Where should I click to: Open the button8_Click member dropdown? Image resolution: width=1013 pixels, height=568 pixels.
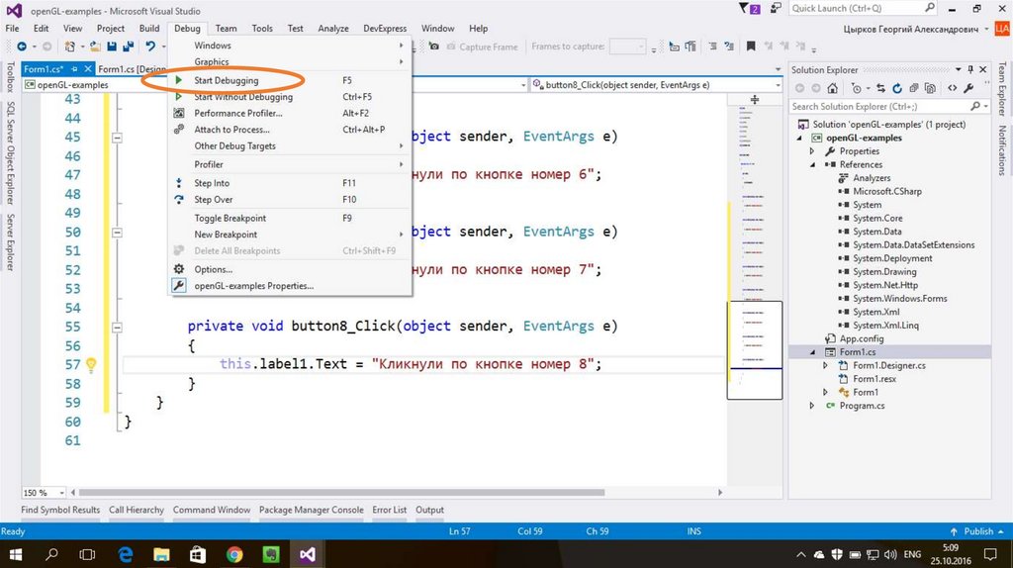[779, 85]
